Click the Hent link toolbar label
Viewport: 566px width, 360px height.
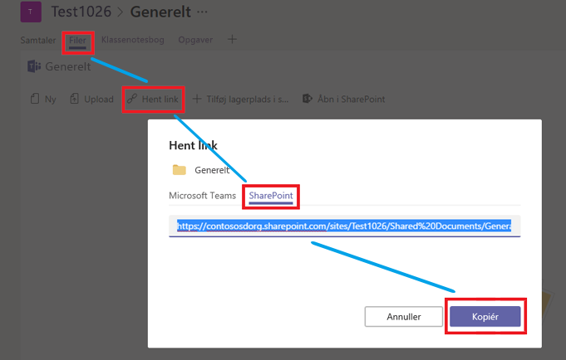(160, 99)
